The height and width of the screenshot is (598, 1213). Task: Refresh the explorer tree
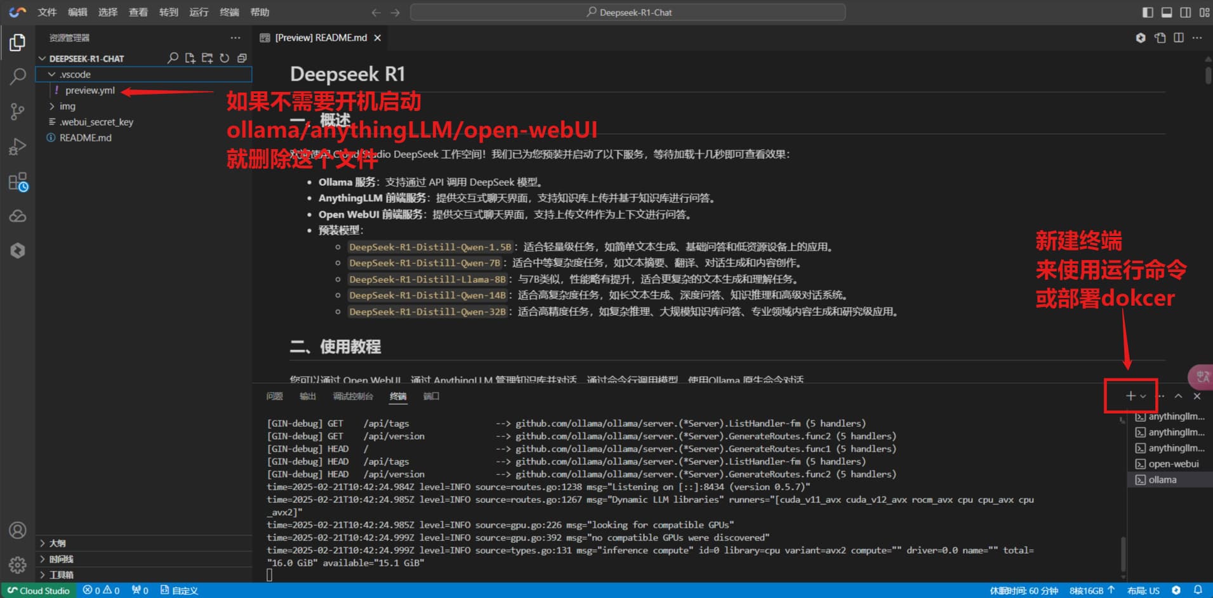coord(224,58)
